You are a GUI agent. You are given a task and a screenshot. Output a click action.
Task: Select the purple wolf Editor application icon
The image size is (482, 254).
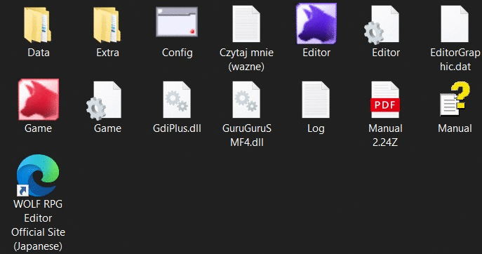[316, 24]
